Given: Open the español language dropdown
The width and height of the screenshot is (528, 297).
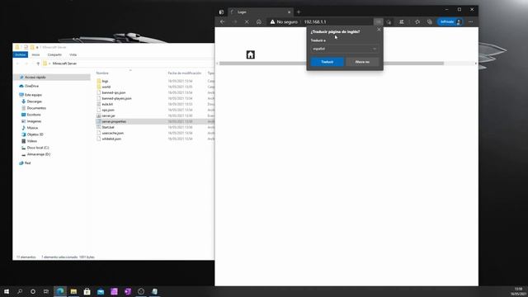Looking at the screenshot, I should 345,49.
